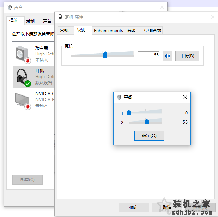Click channel 1 balance slider thumb
This screenshot has width=218, height=217.
(129, 112)
